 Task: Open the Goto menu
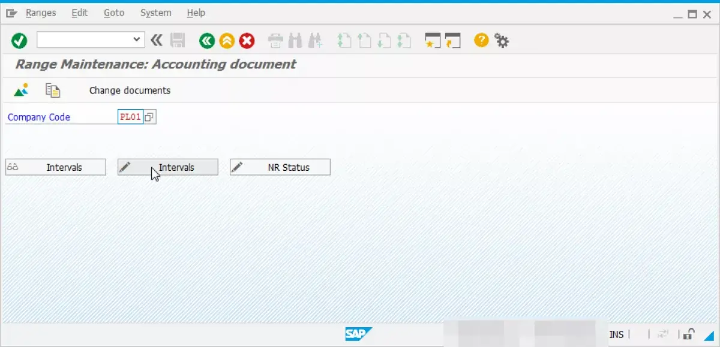point(114,13)
